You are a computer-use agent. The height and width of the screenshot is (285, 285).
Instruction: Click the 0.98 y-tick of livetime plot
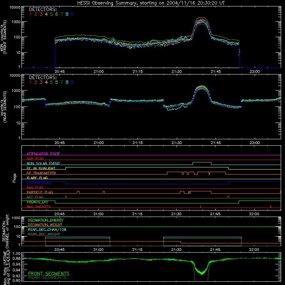(x=16, y=258)
